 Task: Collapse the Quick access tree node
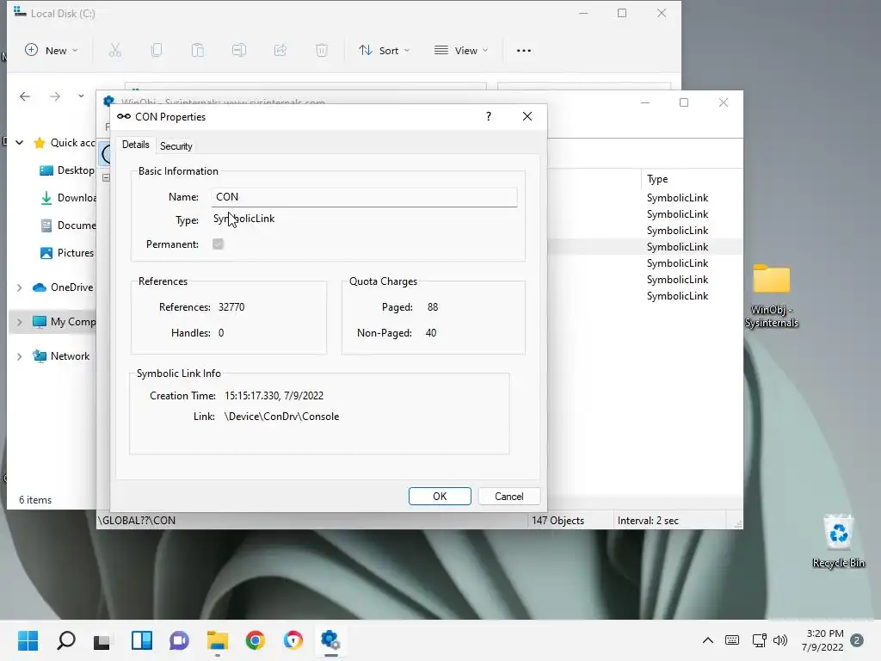[x=19, y=143]
